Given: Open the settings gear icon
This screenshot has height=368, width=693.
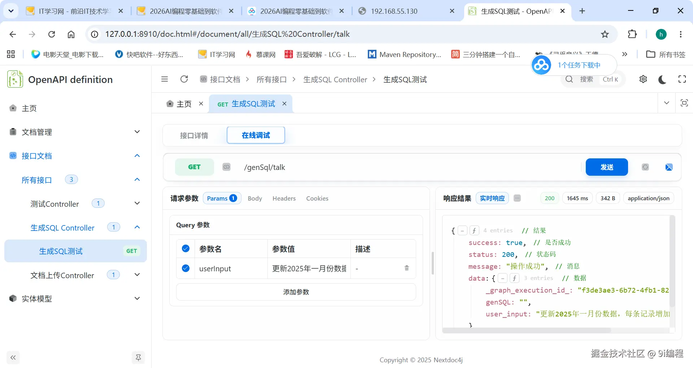Looking at the screenshot, I should click(643, 79).
